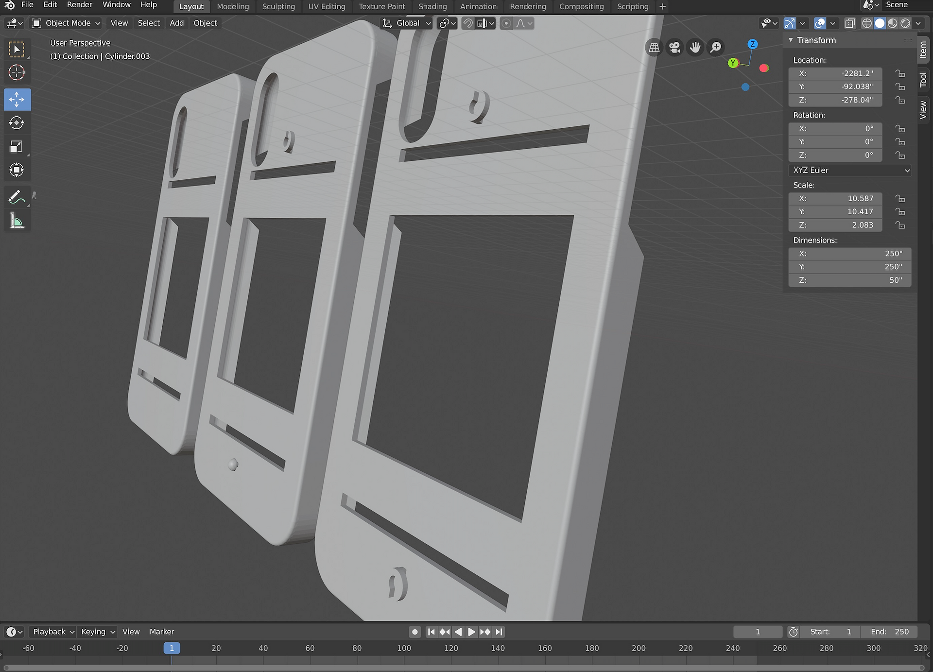Lock the Location X value

(x=900, y=73)
